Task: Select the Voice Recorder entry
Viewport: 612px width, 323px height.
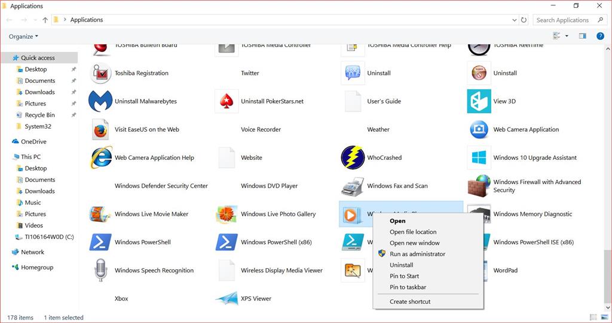Action: coord(261,129)
